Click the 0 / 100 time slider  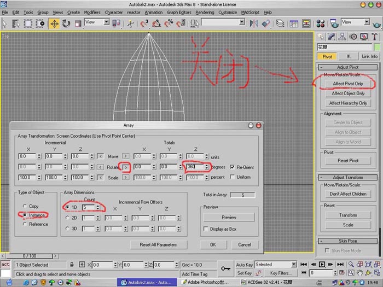30,256
